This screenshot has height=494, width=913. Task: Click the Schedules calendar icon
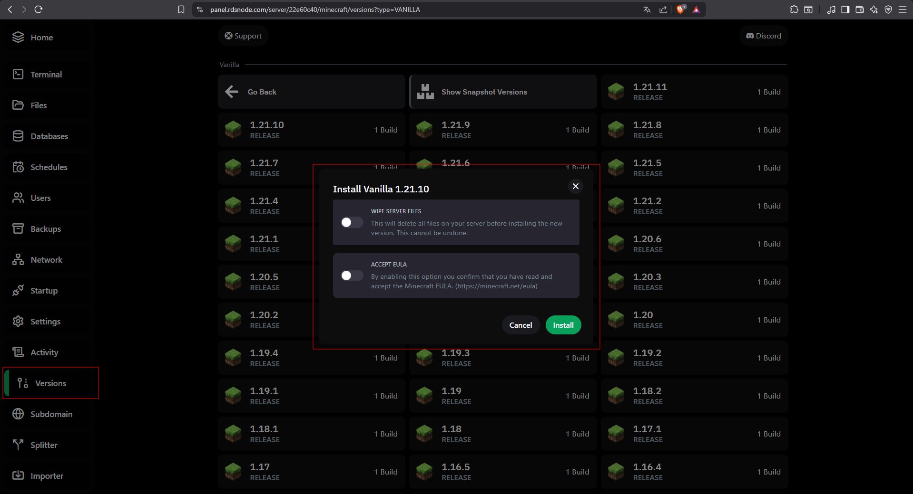tap(18, 167)
